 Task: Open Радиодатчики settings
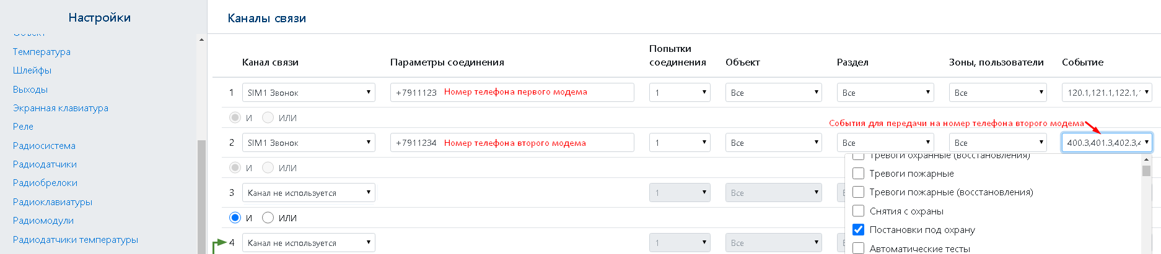click(x=45, y=164)
